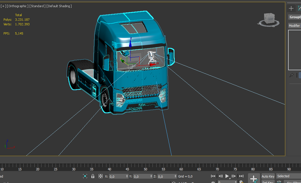Enable Auto Key mode
Viewport: 301px width, 183px height.
tap(268, 176)
